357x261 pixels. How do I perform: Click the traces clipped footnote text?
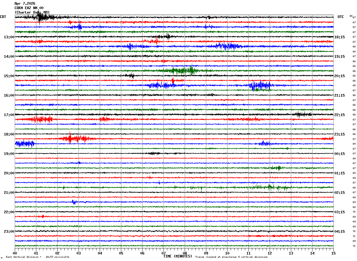pyautogui.click(x=231, y=257)
